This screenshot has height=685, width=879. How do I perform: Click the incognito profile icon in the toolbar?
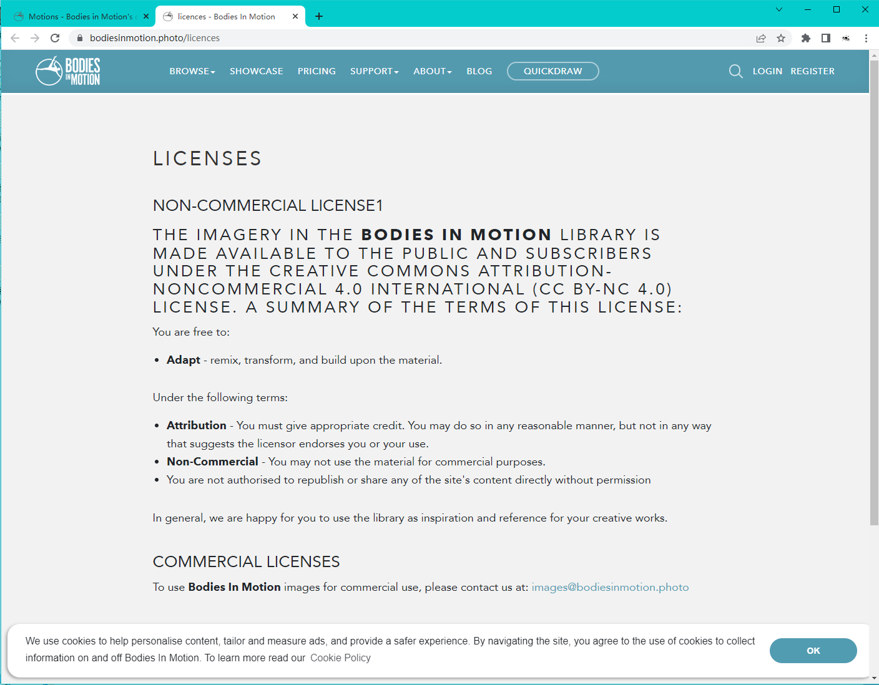point(846,38)
